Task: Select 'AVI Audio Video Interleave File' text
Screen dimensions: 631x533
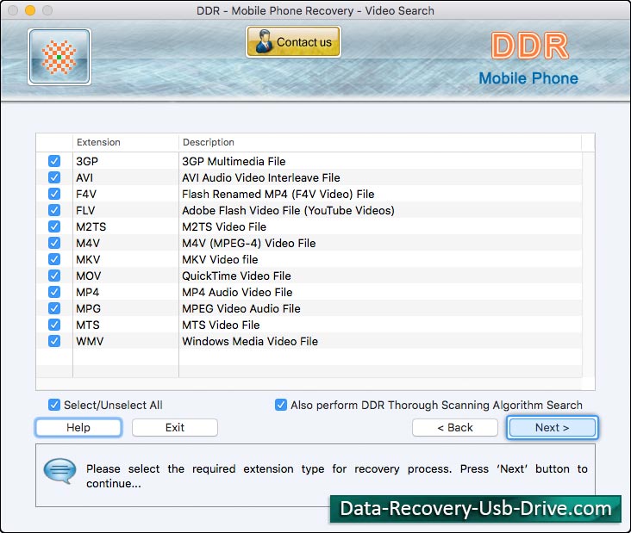Action: [261, 177]
